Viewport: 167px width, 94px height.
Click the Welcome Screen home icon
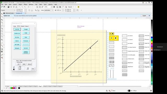tap(4, 13)
